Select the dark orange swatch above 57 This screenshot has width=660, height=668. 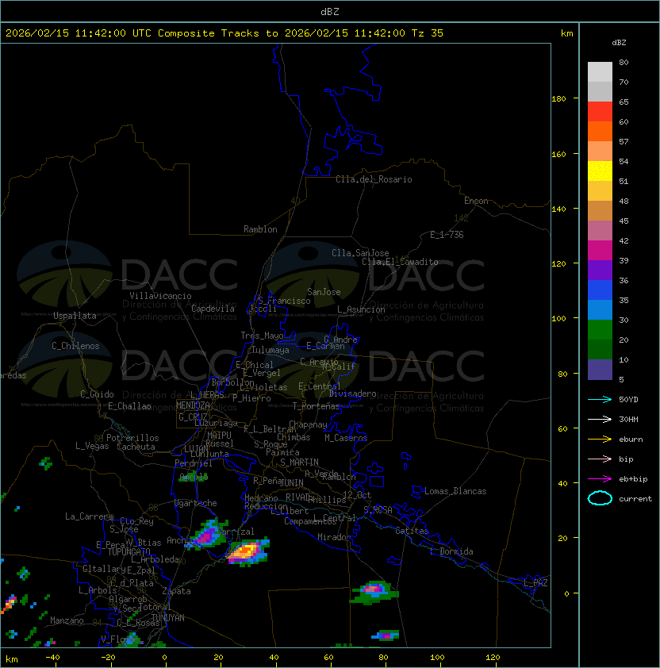pyautogui.click(x=600, y=131)
